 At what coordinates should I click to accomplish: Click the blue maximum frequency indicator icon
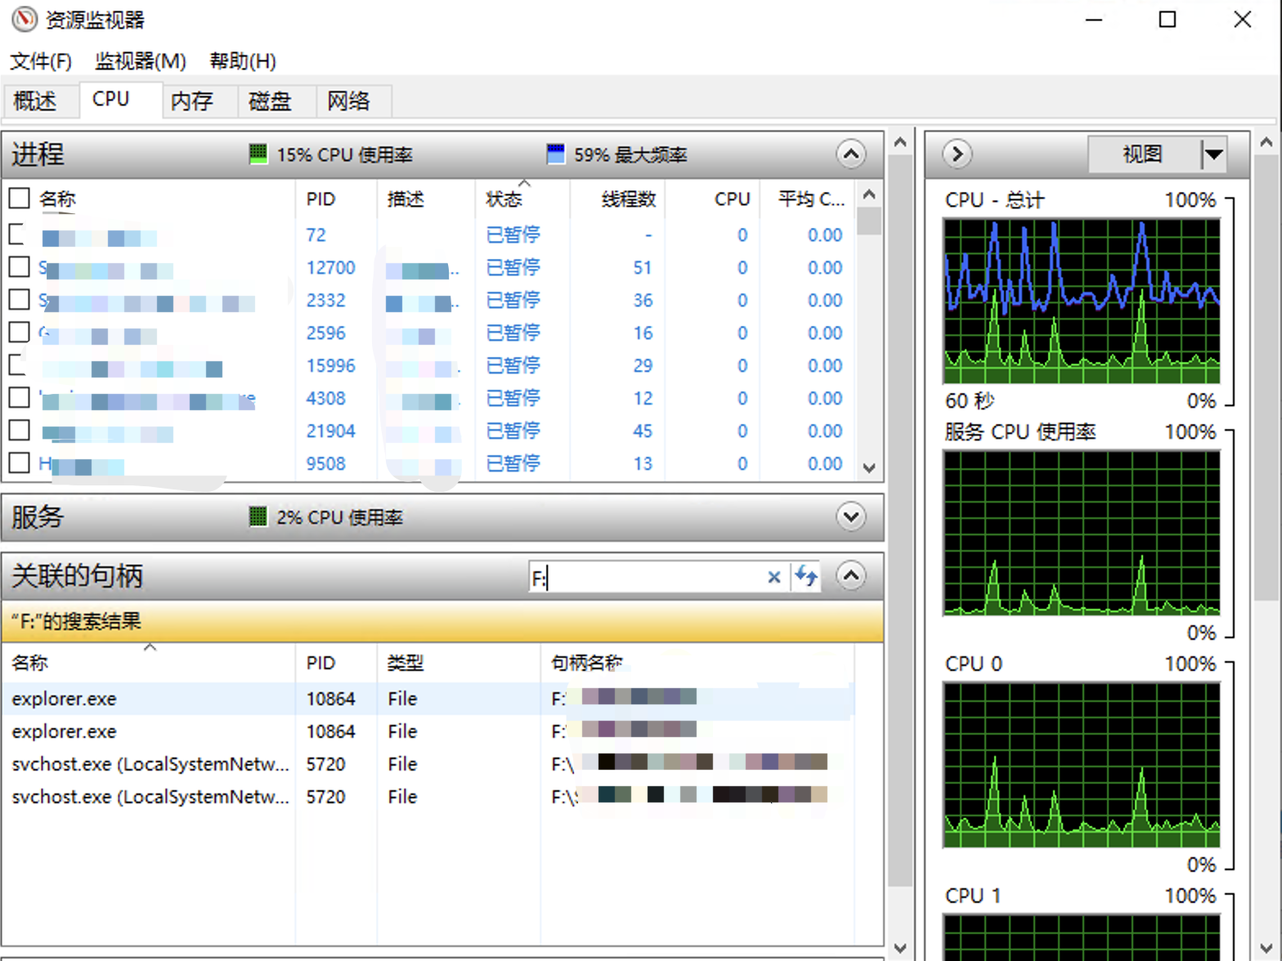coord(555,154)
